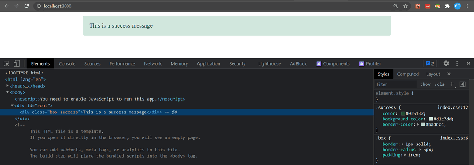This screenshot has width=474, height=165.
Task: Open the background-color swatch #d1e7dd
Action: pyautogui.click(x=431, y=119)
